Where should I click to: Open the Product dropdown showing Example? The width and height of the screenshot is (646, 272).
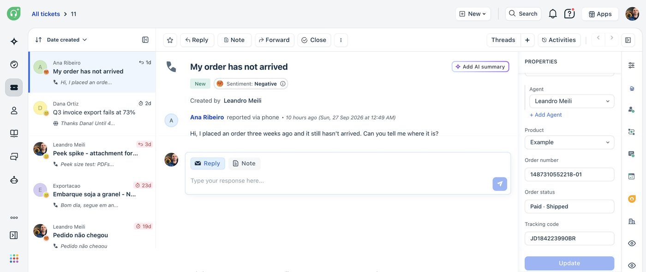pos(569,142)
